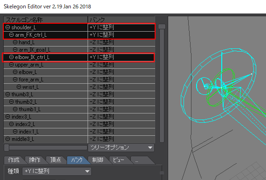
Task: Select the hand_L skelegon name
Action: 27,42
